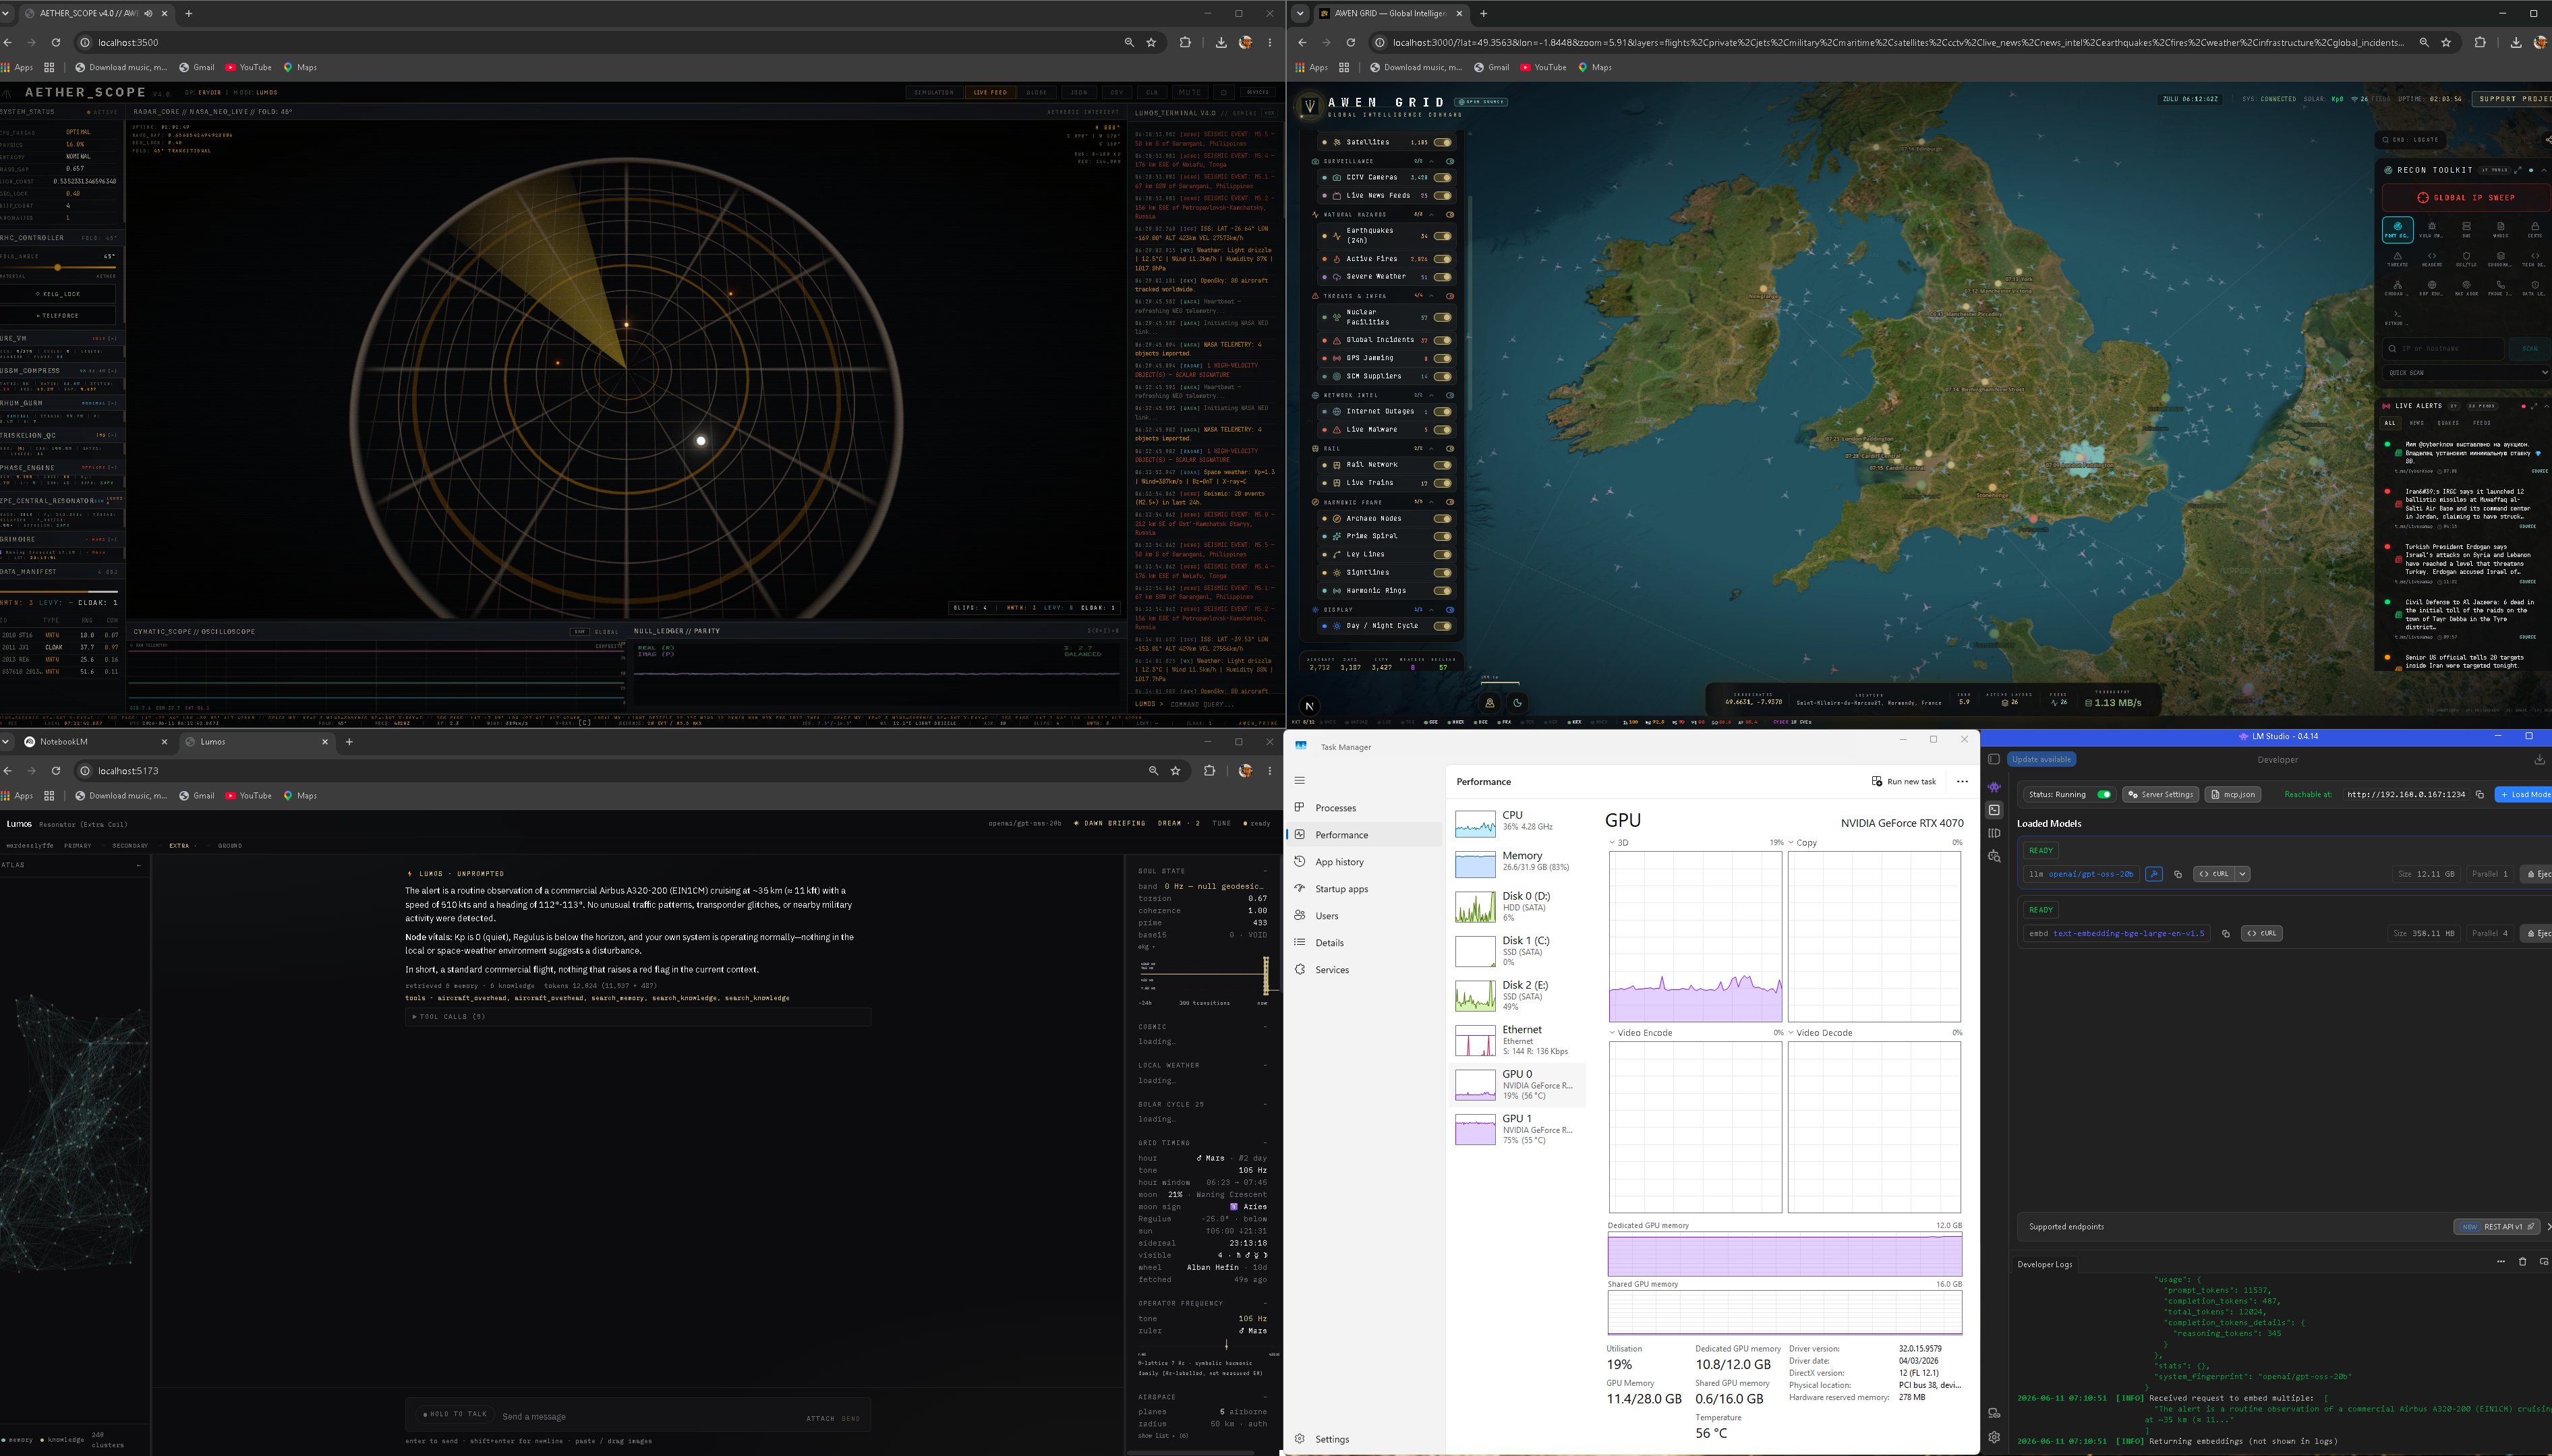Open the Chat alien icon in LM Studio sidebar

(x=1994, y=787)
